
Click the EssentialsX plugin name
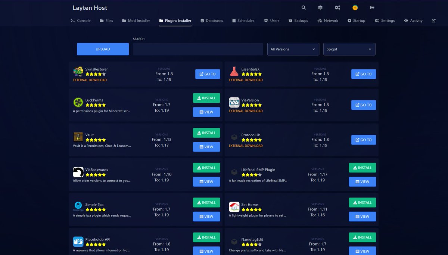point(251,69)
